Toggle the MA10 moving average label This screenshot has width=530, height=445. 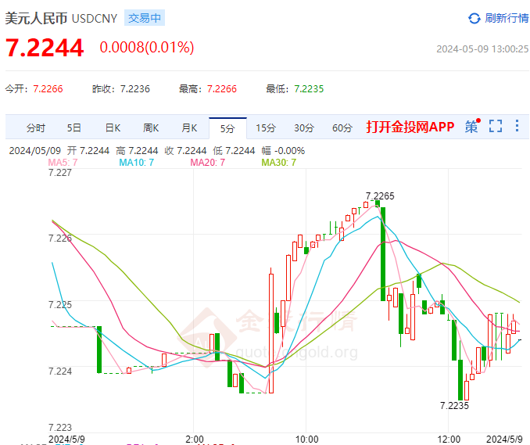(136, 162)
